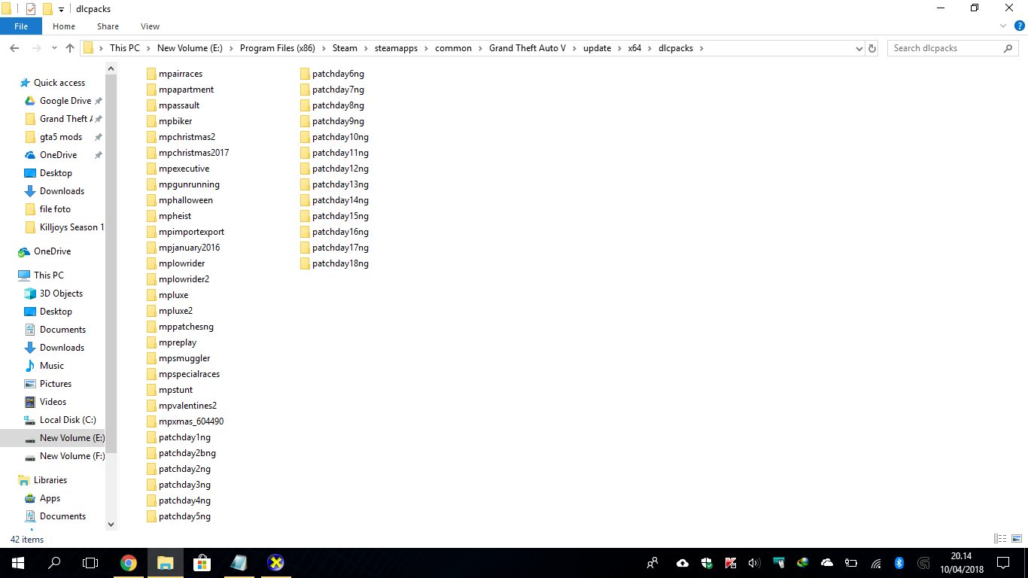Viewport: 1028px width, 578px height.
Task: Select Pictures in navigation pane
Action: (x=56, y=384)
